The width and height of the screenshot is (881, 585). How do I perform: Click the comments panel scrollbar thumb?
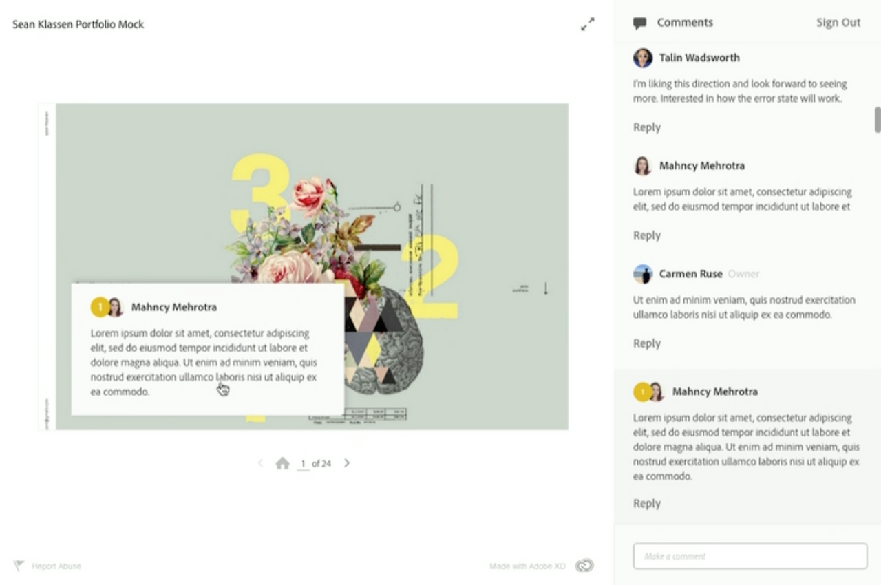tap(878, 120)
